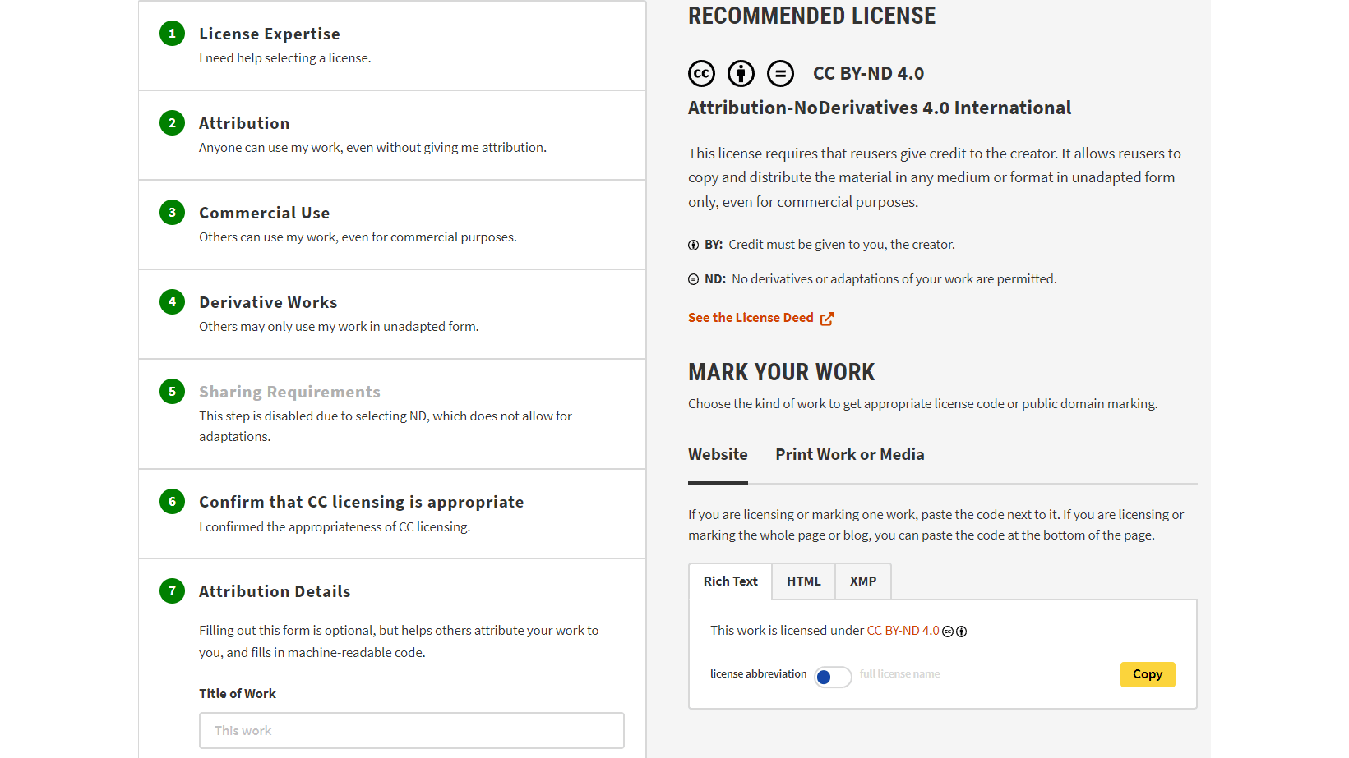
Task: Open the See the License Deed link
Action: tap(751, 318)
